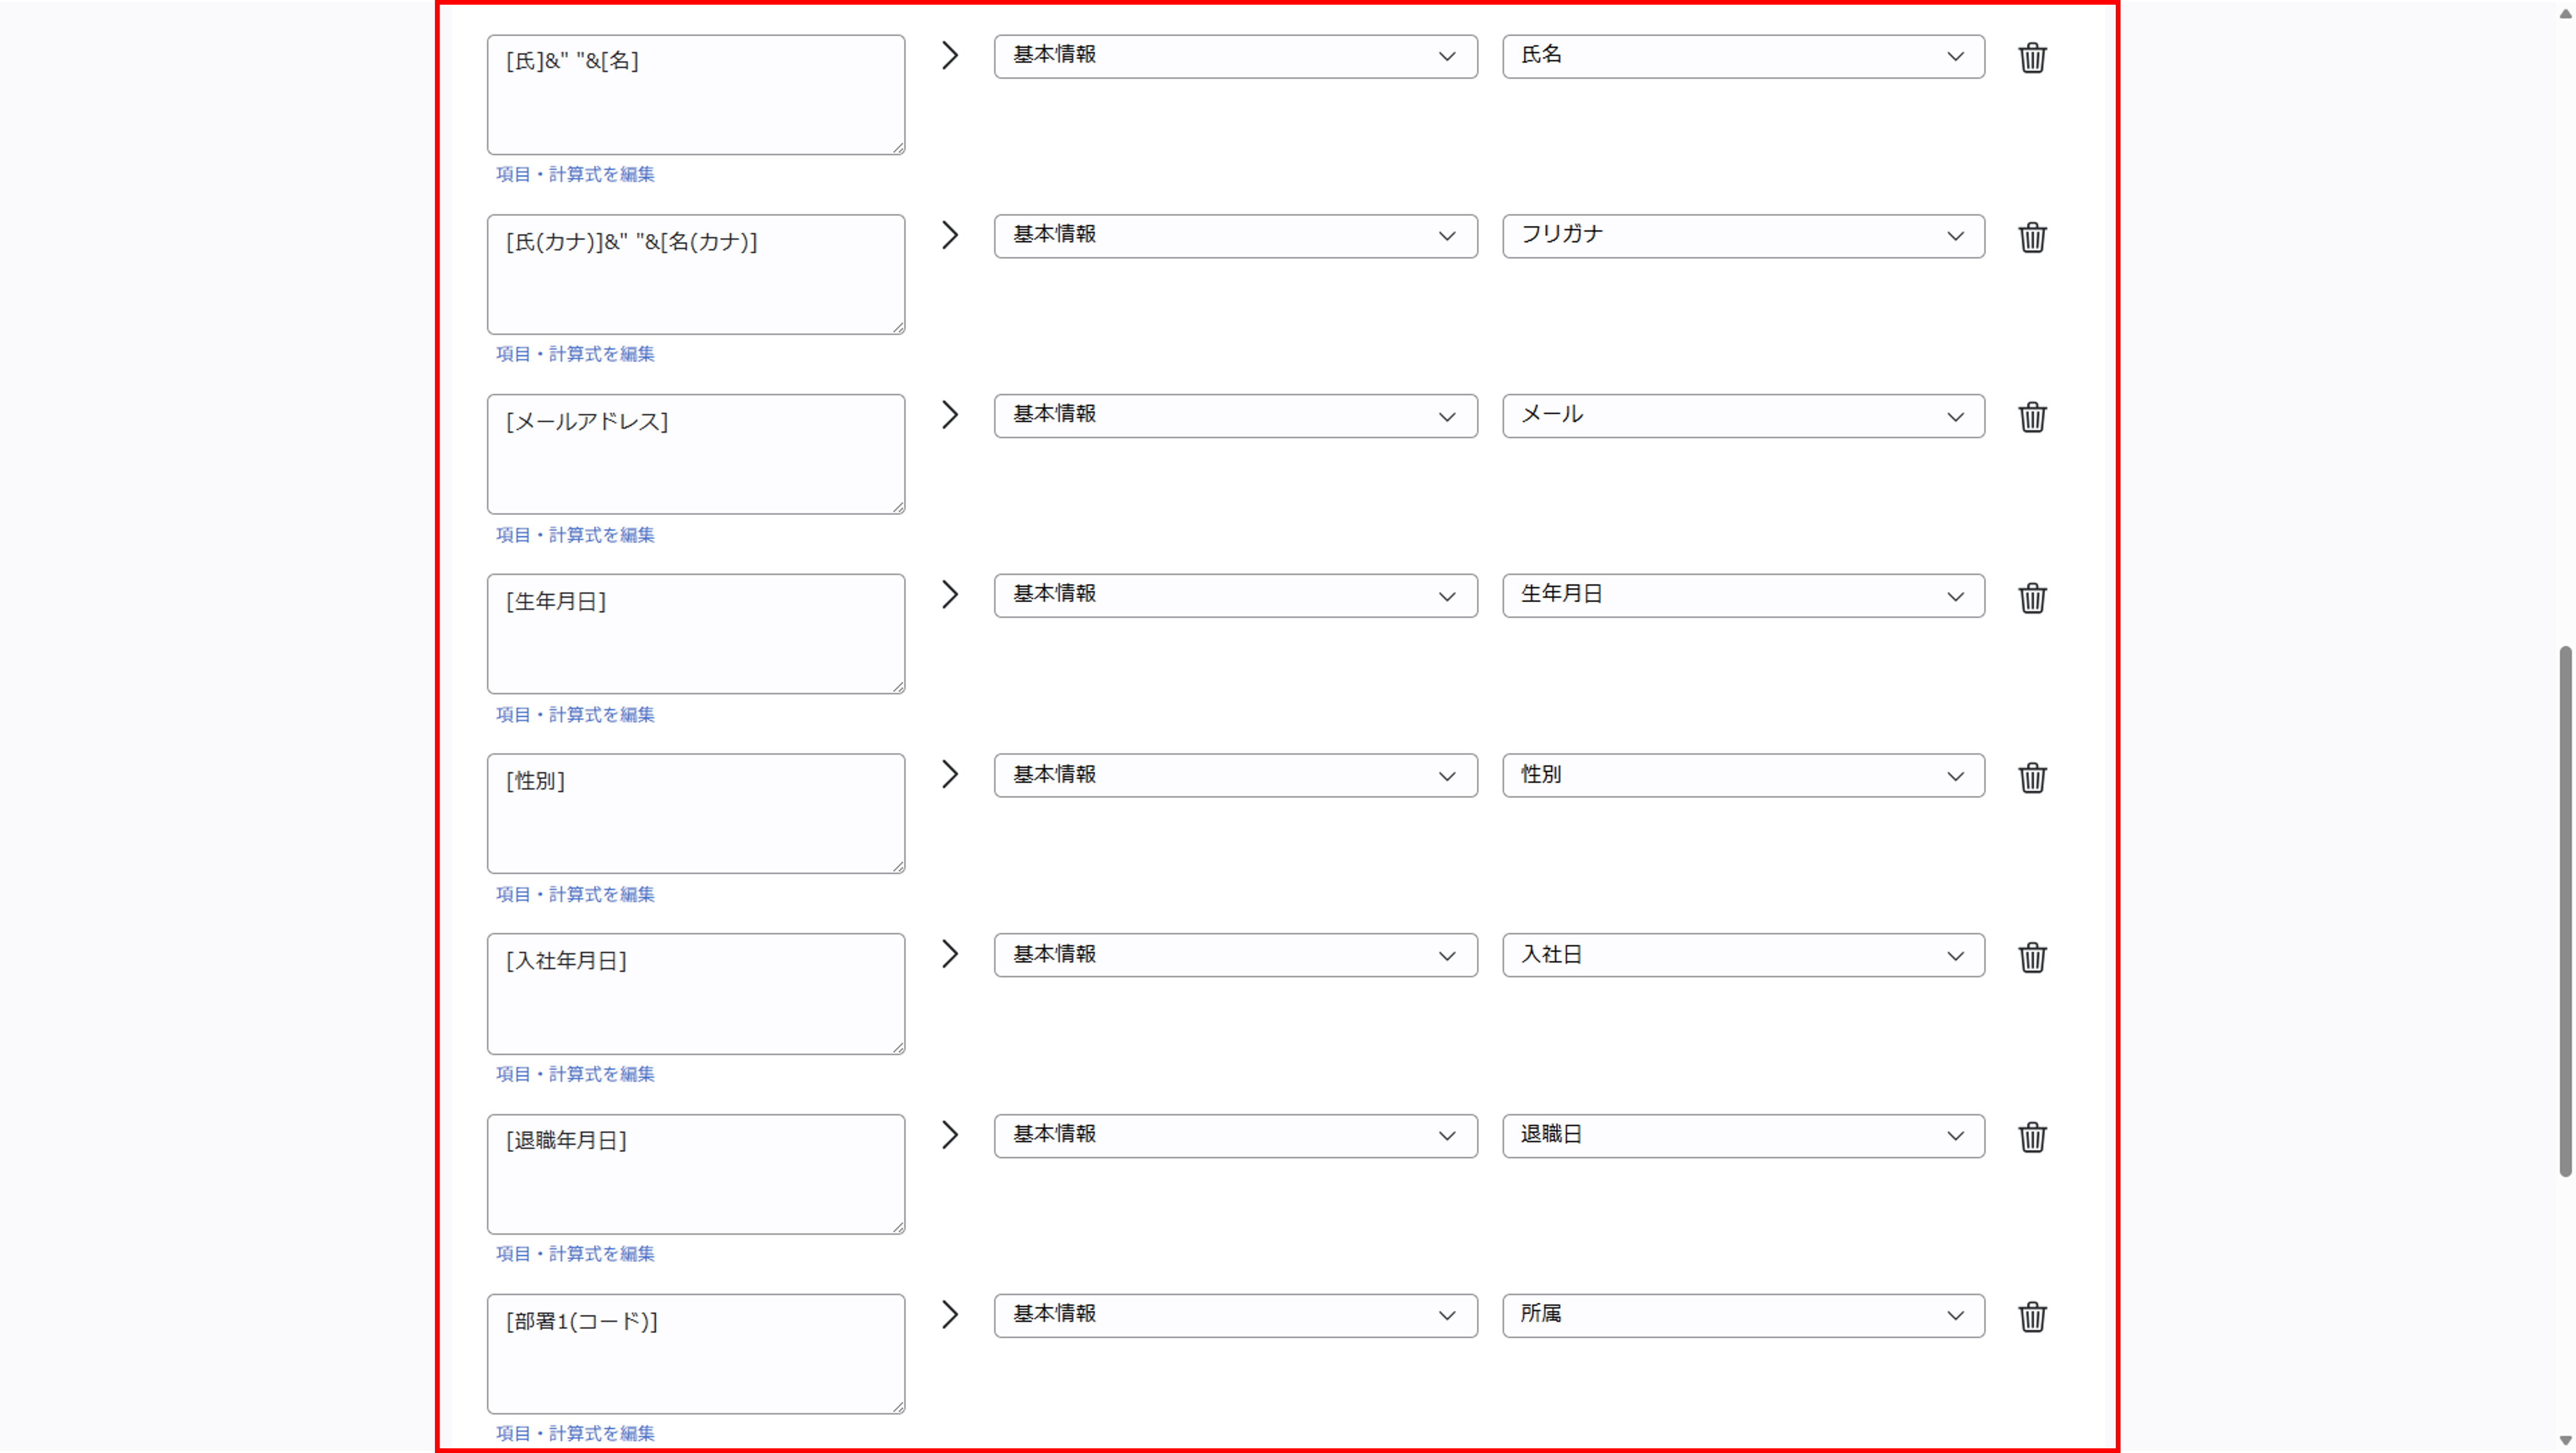
Task: Click arrow icon next to [メールアドレス] field
Action: 950,415
